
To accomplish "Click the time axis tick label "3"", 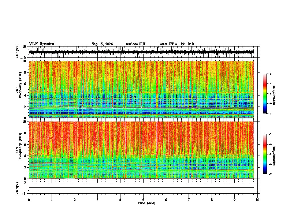I will click(97, 200).
